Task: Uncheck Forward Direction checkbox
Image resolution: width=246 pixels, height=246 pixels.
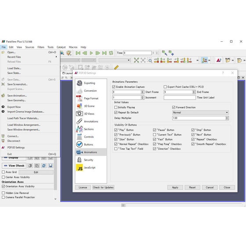Action: coord(174,107)
